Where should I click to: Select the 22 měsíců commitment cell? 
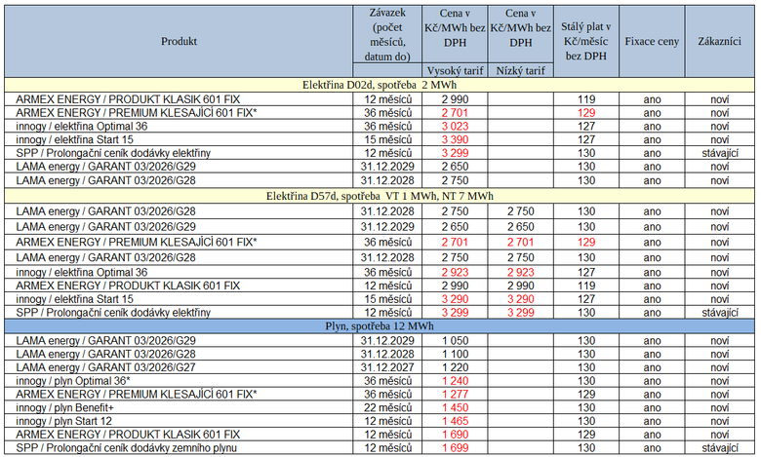click(387, 405)
